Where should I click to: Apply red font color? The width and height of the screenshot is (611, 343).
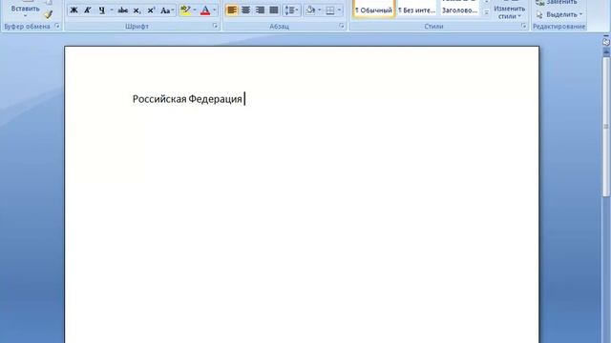point(205,10)
